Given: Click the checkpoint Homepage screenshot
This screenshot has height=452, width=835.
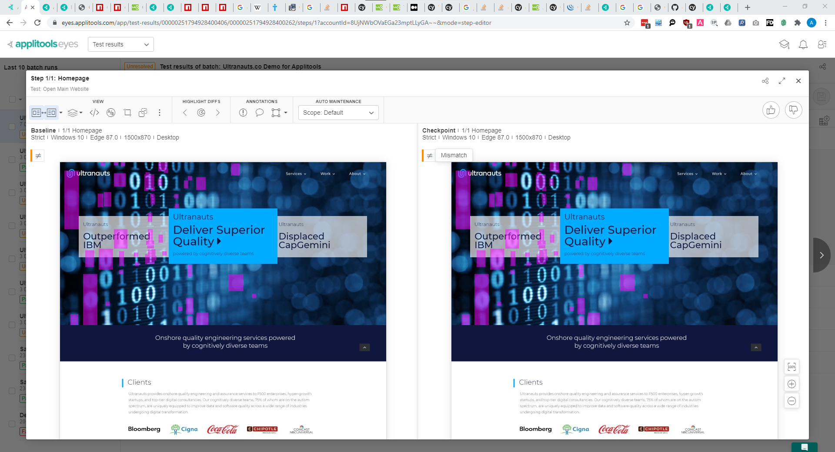Looking at the screenshot, I should [x=615, y=300].
